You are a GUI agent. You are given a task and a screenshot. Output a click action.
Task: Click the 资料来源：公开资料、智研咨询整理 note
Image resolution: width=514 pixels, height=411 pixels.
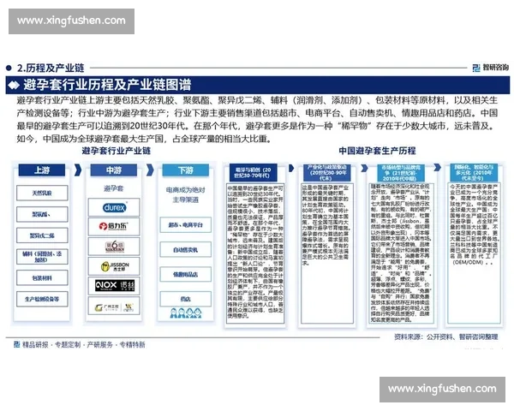446,337
